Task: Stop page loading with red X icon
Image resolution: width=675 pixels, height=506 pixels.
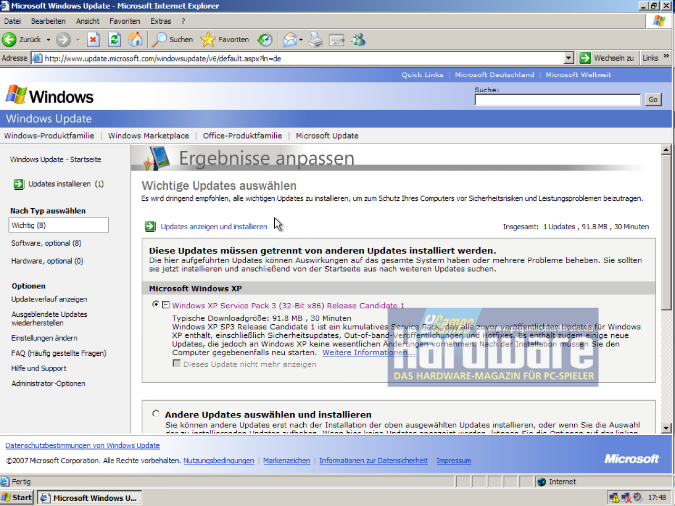Action: click(93, 40)
